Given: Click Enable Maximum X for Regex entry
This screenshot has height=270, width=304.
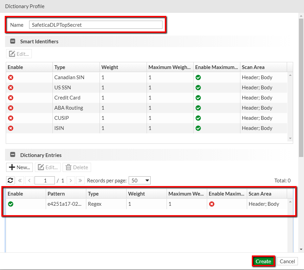Looking at the screenshot, I should click(212, 204).
